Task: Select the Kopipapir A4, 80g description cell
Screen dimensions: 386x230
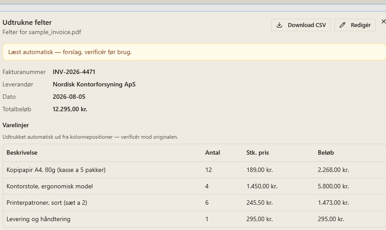Action: point(56,170)
